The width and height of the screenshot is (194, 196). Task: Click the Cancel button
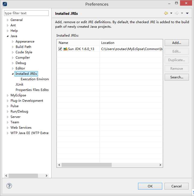click(177, 186)
